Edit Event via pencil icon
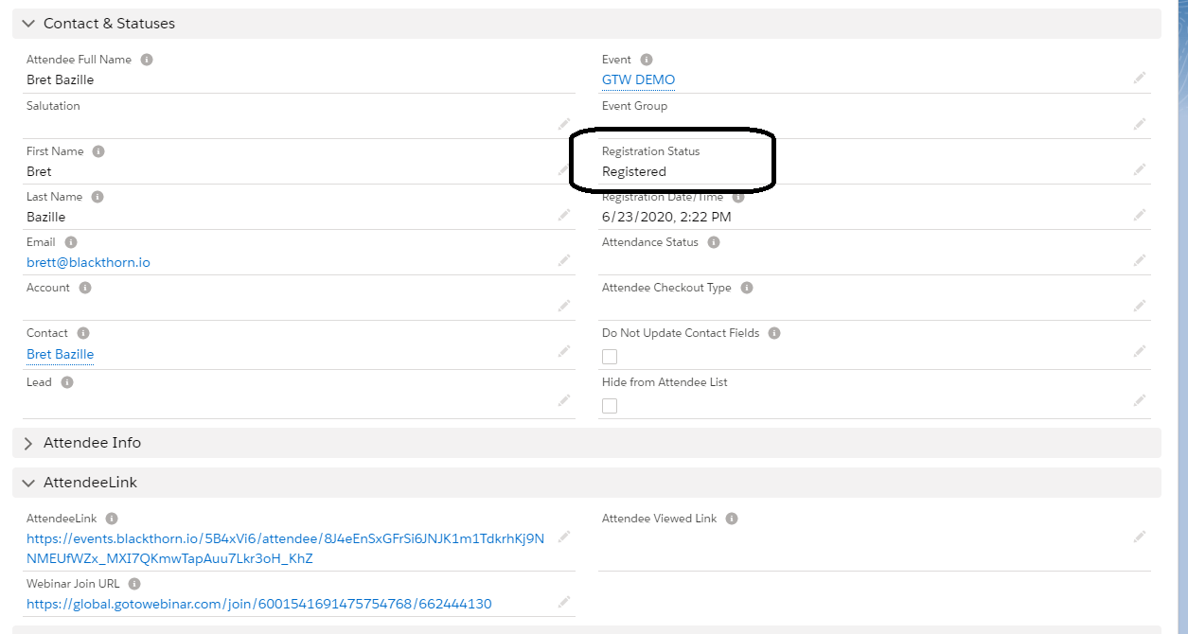Screen dimensions: 1188x634 (1140, 78)
